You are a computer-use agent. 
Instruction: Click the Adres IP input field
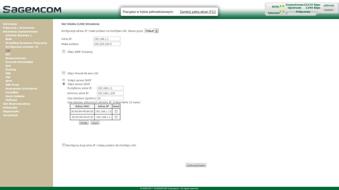coord(107,39)
